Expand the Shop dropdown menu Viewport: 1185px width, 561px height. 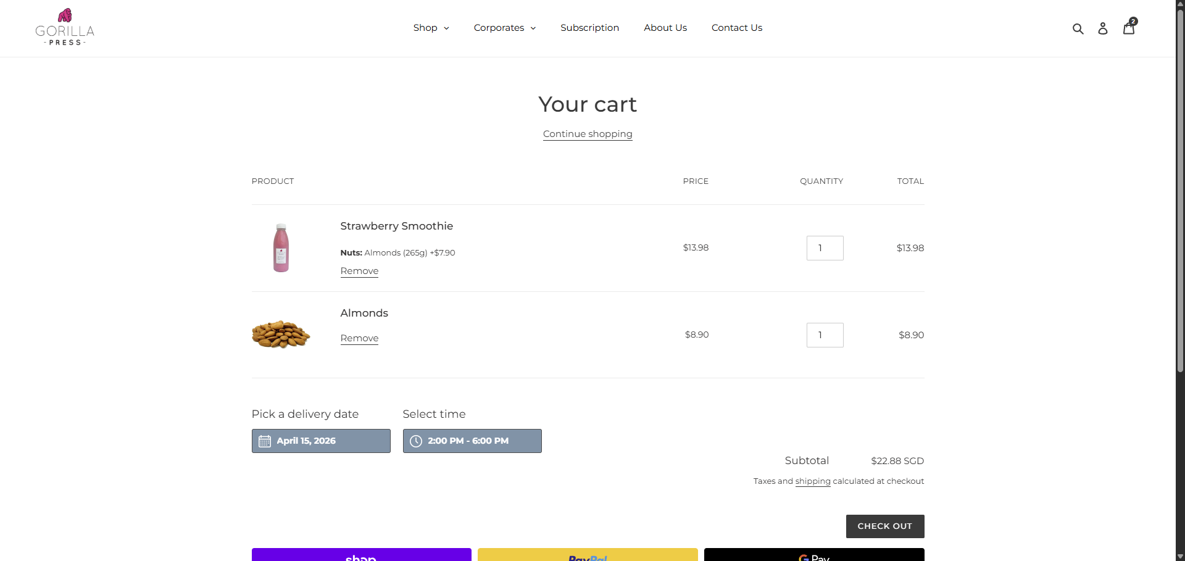tap(431, 28)
